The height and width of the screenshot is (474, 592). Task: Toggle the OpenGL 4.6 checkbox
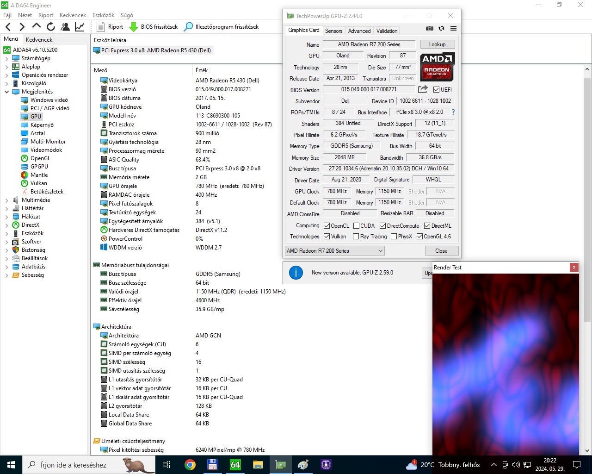[x=419, y=237]
